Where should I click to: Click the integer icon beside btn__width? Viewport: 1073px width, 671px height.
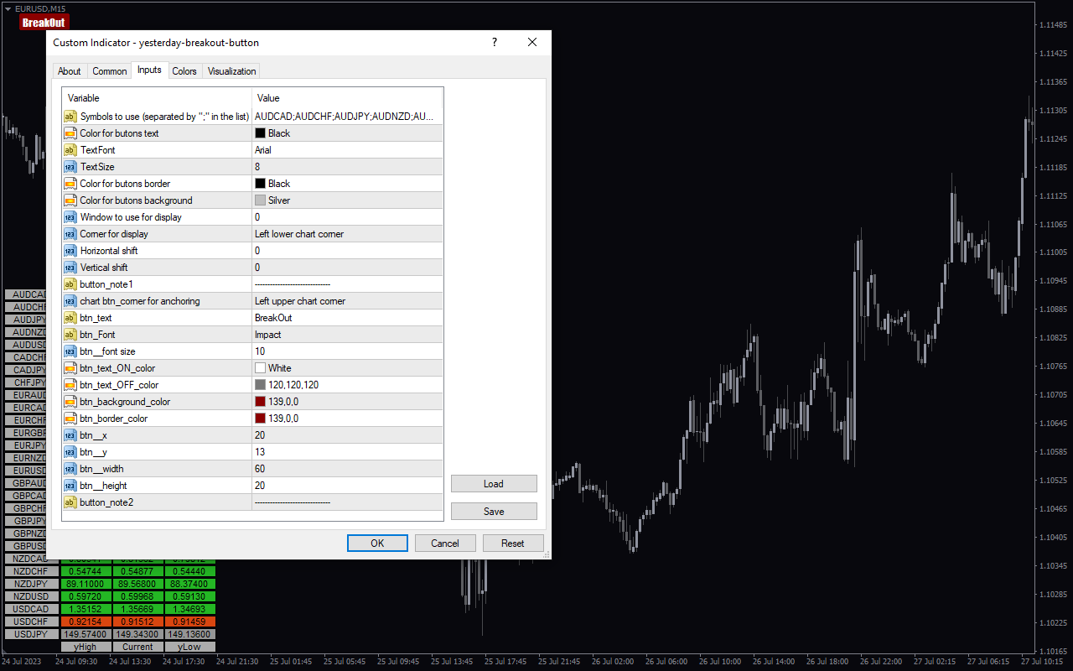click(x=70, y=469)
